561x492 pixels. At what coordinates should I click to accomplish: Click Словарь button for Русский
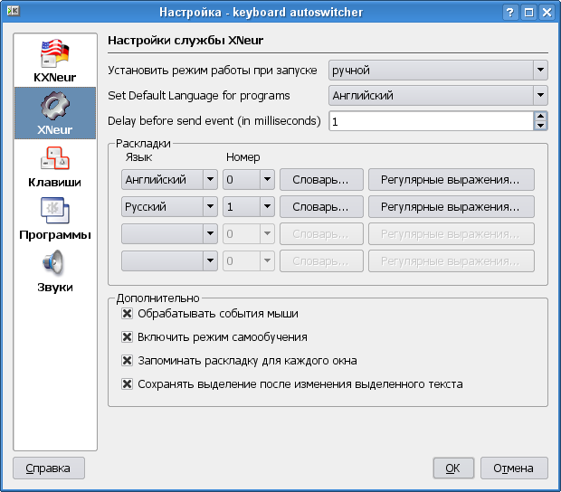click(x=321, y=207)
